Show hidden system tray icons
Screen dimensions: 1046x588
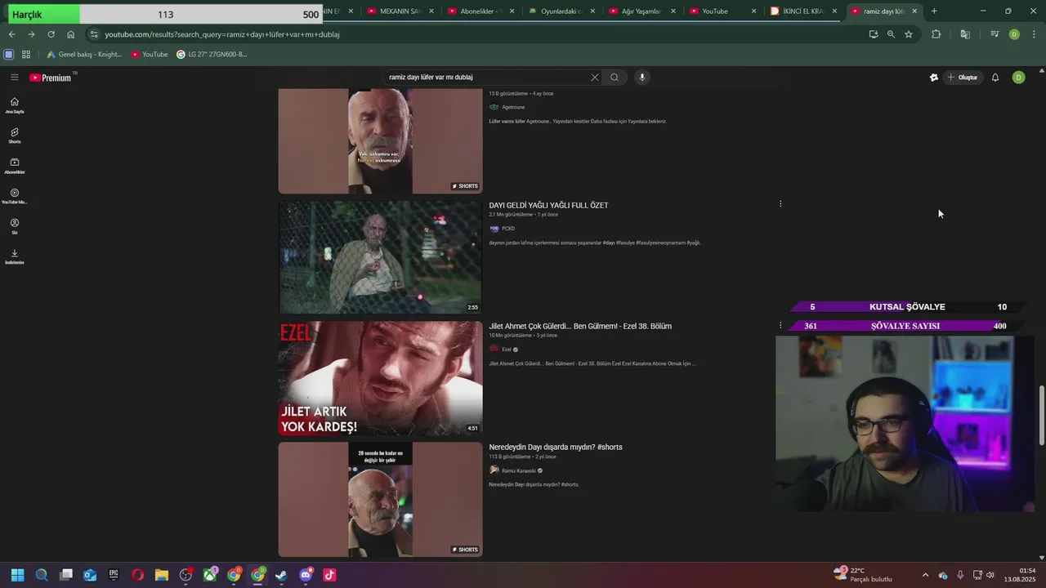coord(925,575)
